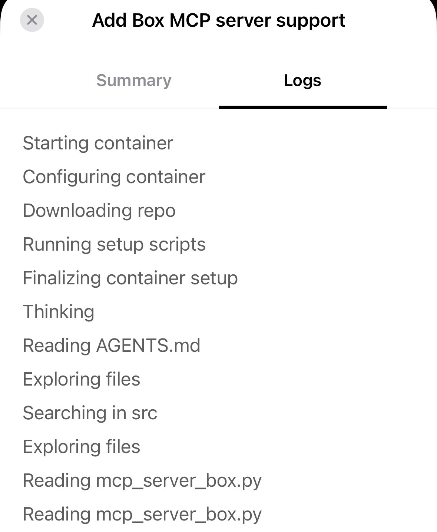Open the "Searching in src" log step
437x532 pixels.
90,413
